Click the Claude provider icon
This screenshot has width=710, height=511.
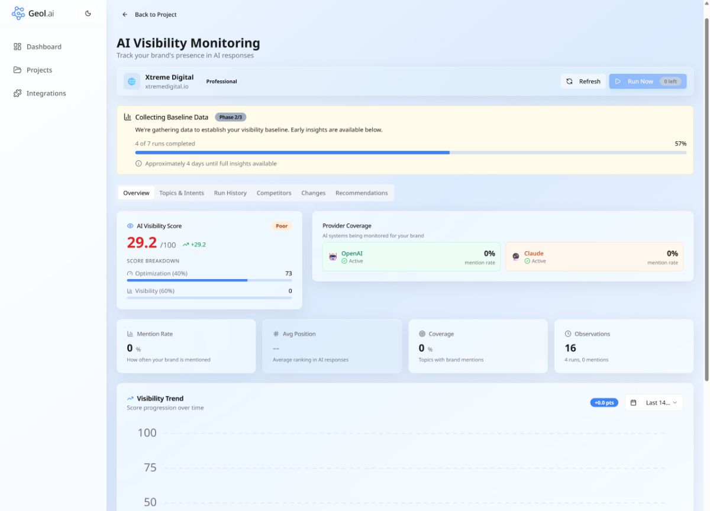pyautogui.click(x=516, y=257)
